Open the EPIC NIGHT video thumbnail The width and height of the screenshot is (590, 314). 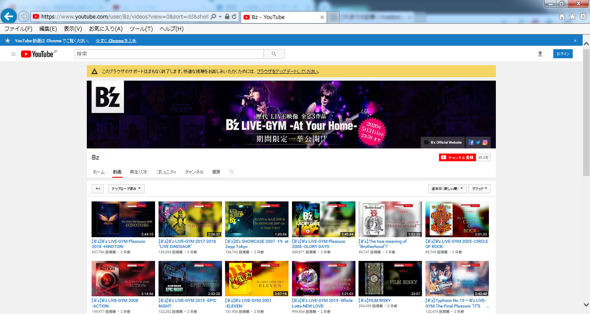click(x=190, y=279)
